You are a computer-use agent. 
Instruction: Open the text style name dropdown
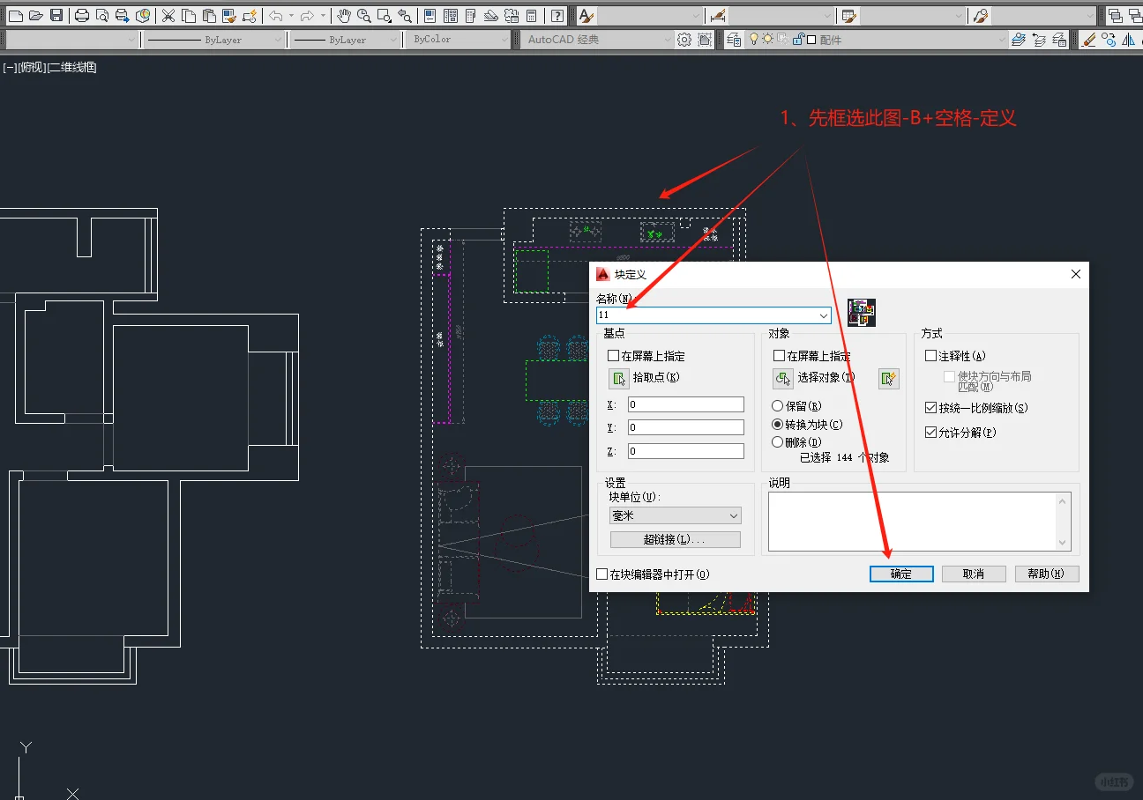(x=651, y=16)
